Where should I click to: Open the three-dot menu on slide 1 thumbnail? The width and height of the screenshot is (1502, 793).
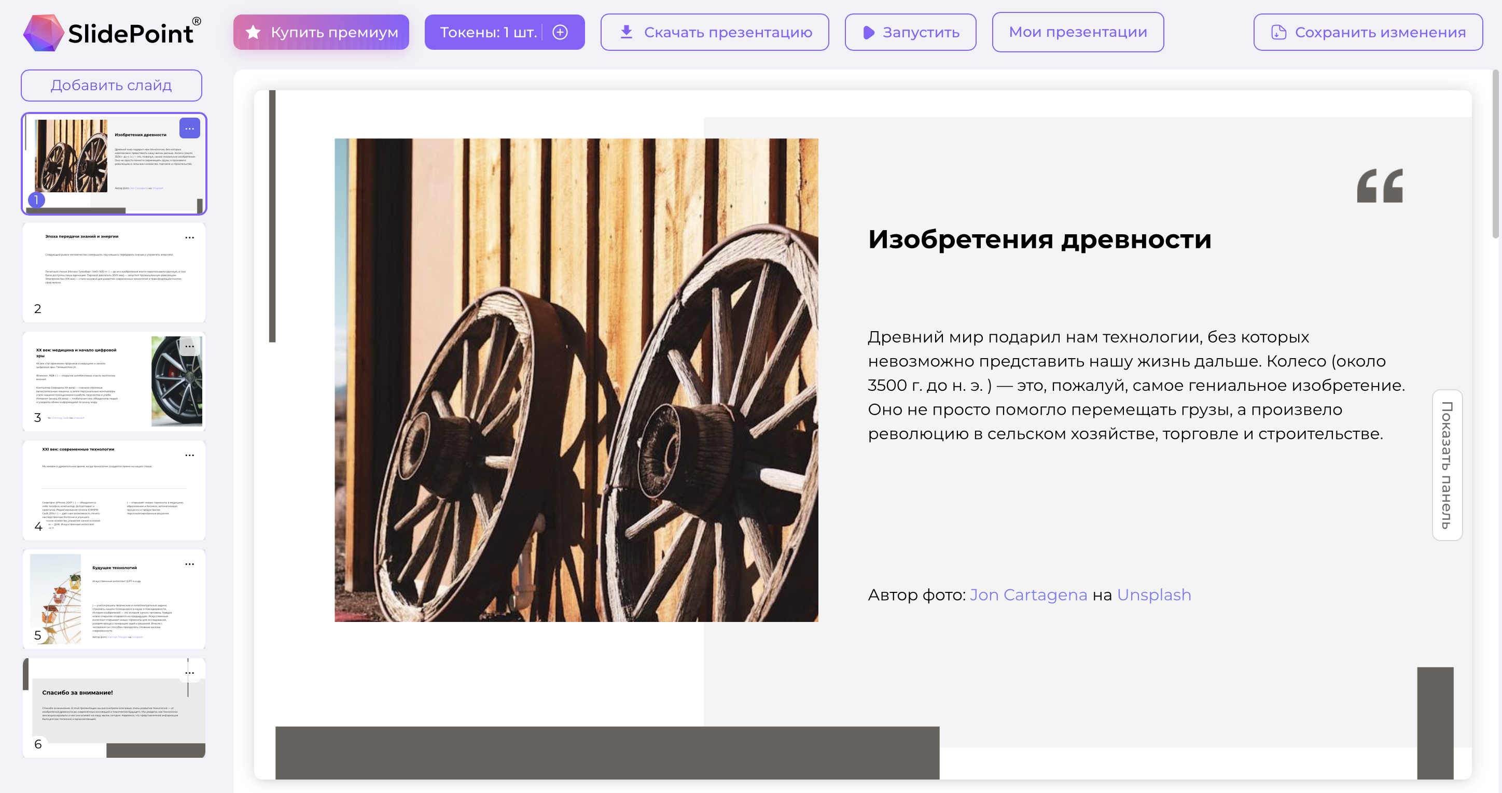pos(189,128)
